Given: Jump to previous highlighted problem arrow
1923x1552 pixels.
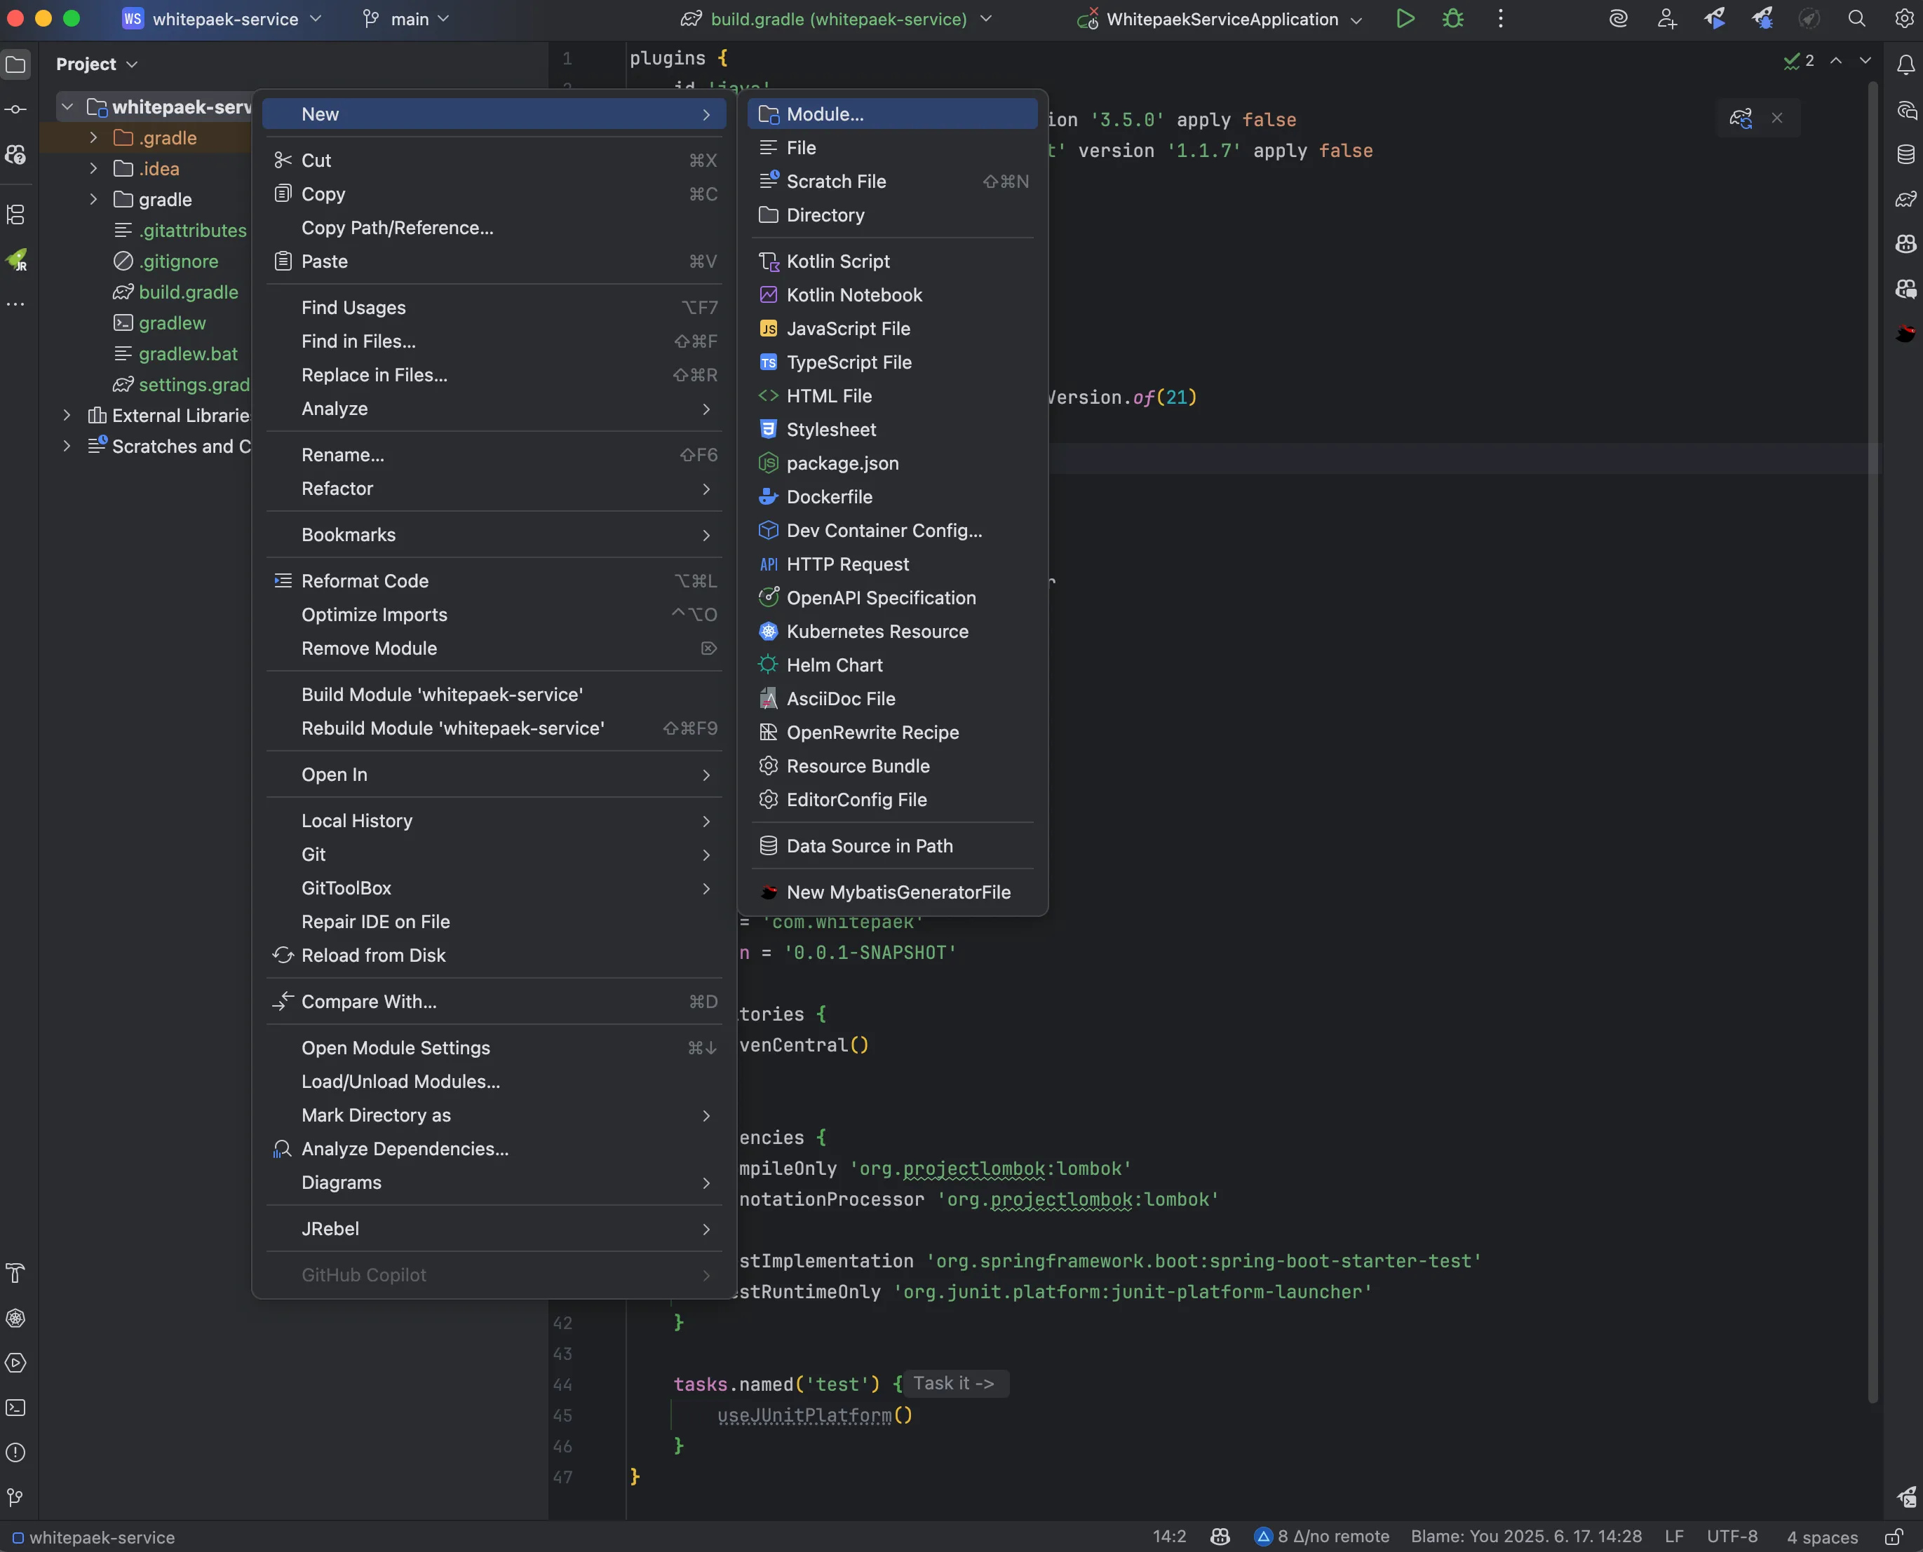Looking at the screenshot, I should pos(1835,61).
